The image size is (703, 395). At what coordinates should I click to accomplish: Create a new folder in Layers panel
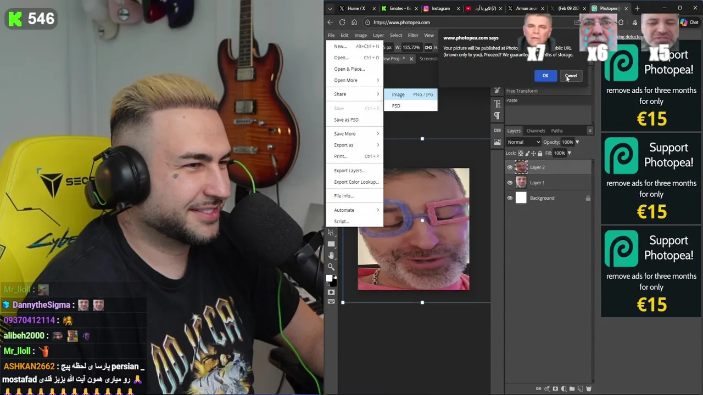coord(572,388)
